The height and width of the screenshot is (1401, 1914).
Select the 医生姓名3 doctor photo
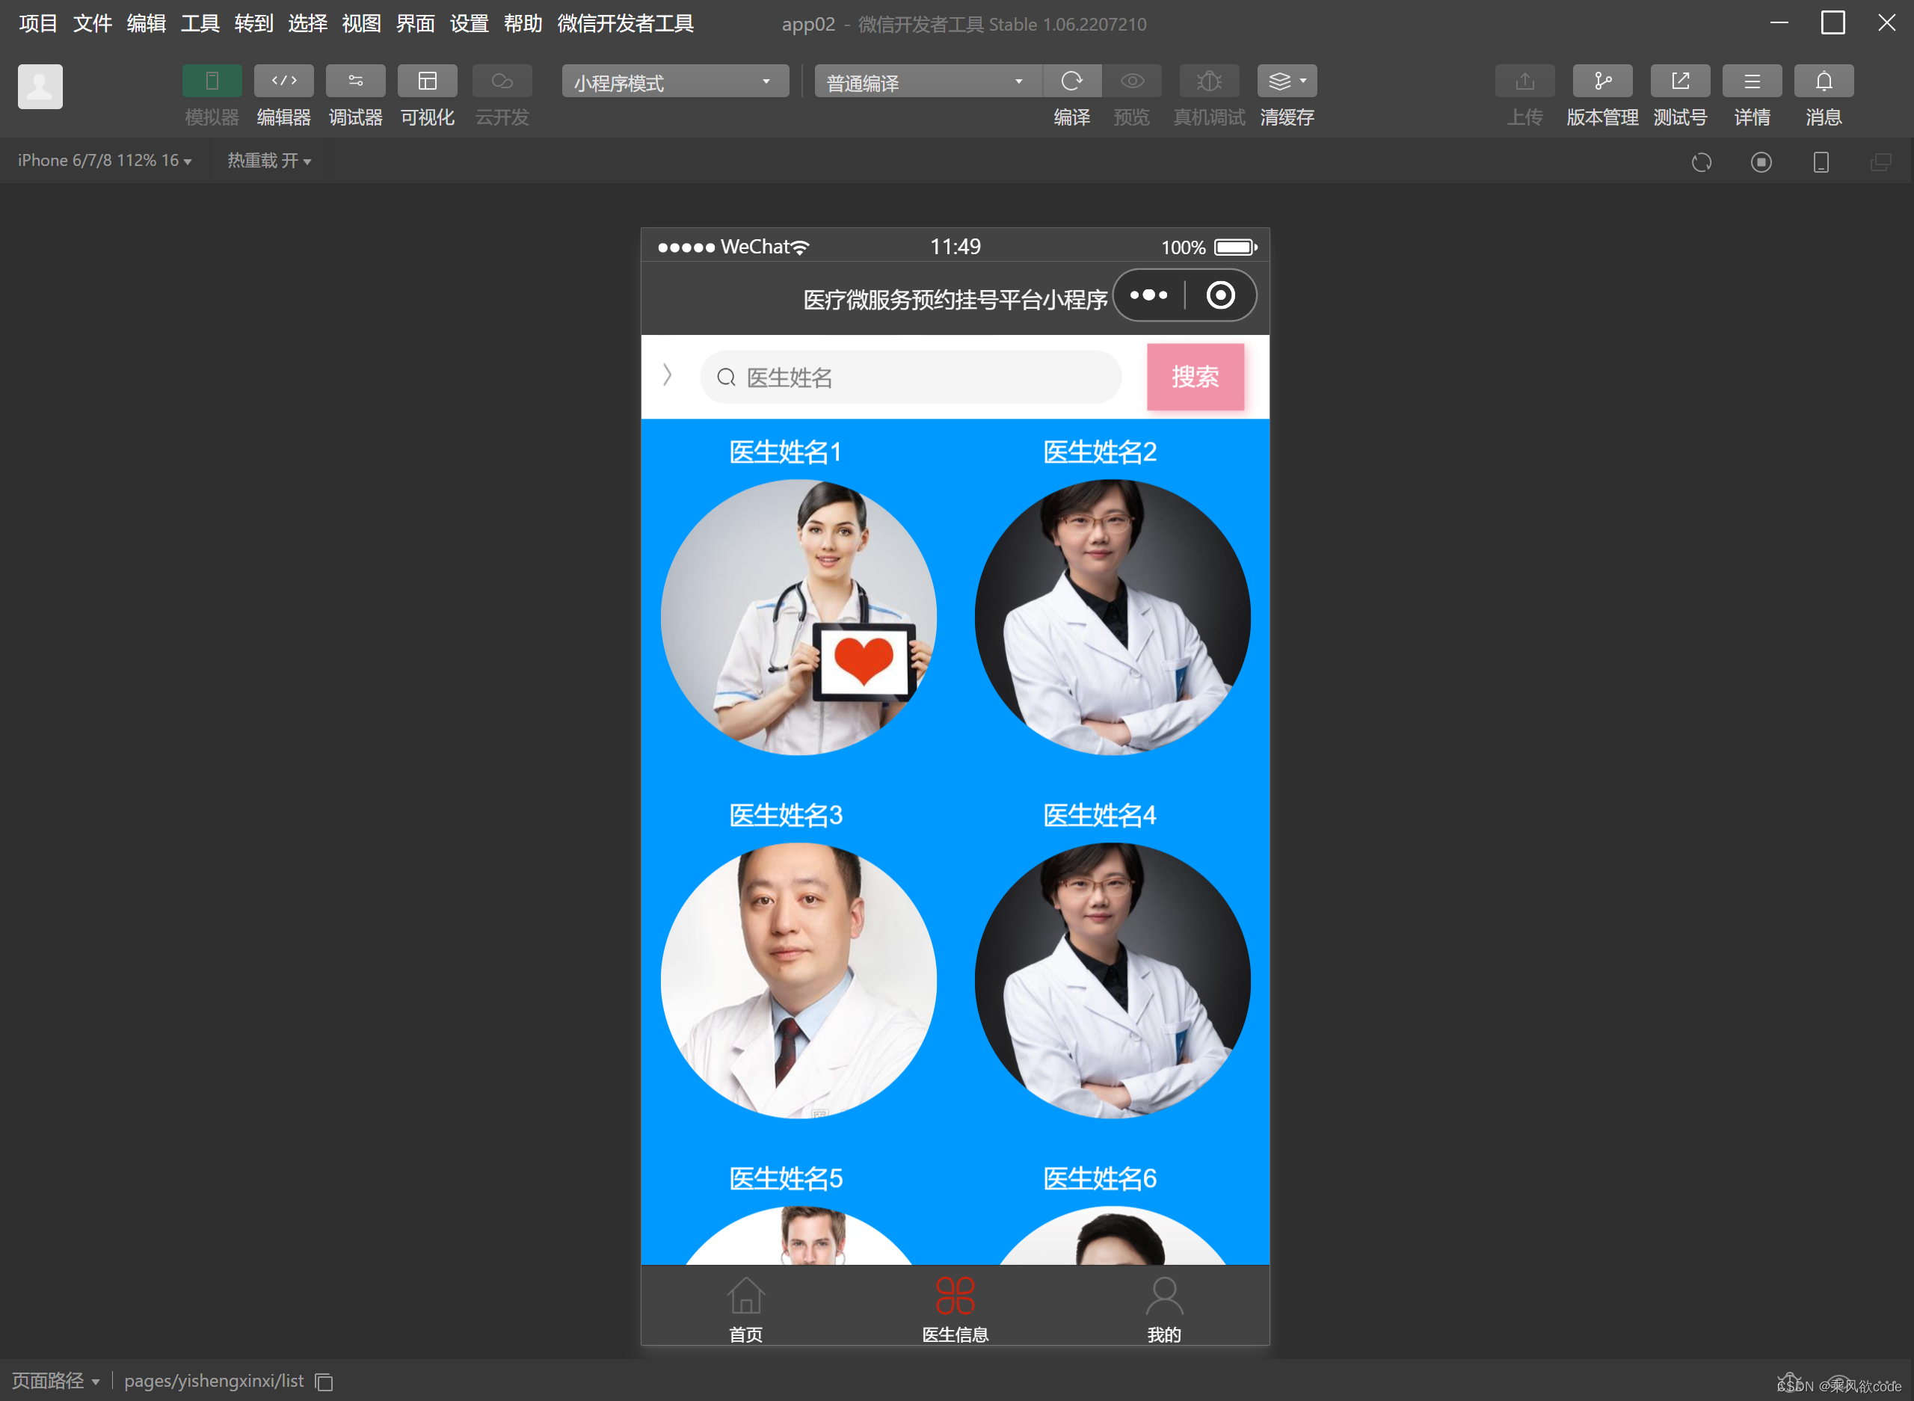point(798,980)
